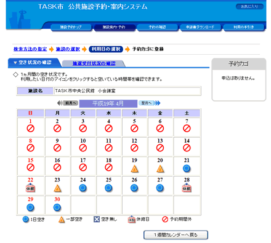The width and height of the screenshot is (271, 243).
Task: Go to next month with 翌月へ
Action: tap(149, 103)
